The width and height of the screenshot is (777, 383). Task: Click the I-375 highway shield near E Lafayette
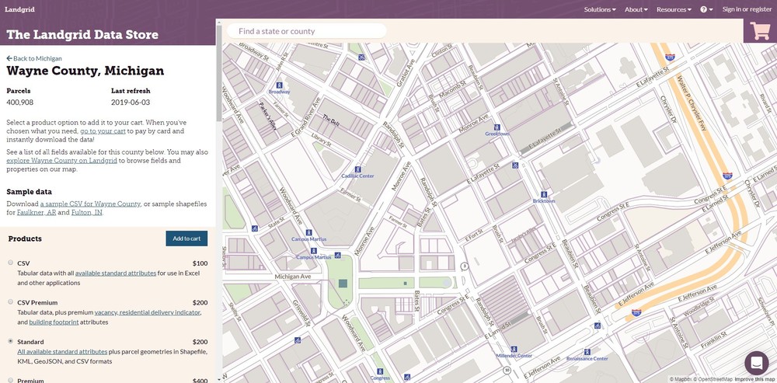(x=670, y=57)
